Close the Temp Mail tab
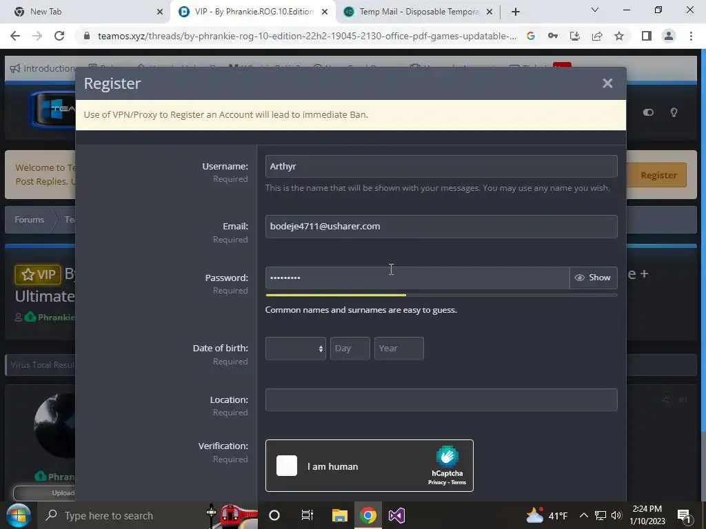706x529 pixels. [x=490, y=12]
